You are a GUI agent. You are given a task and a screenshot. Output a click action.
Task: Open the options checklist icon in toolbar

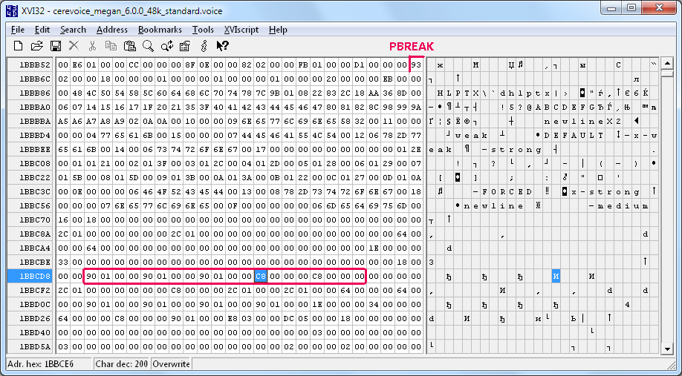point(185,45)
